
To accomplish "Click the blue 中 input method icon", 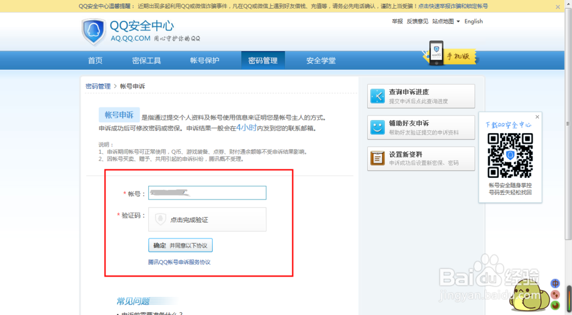I will point(555,284).
